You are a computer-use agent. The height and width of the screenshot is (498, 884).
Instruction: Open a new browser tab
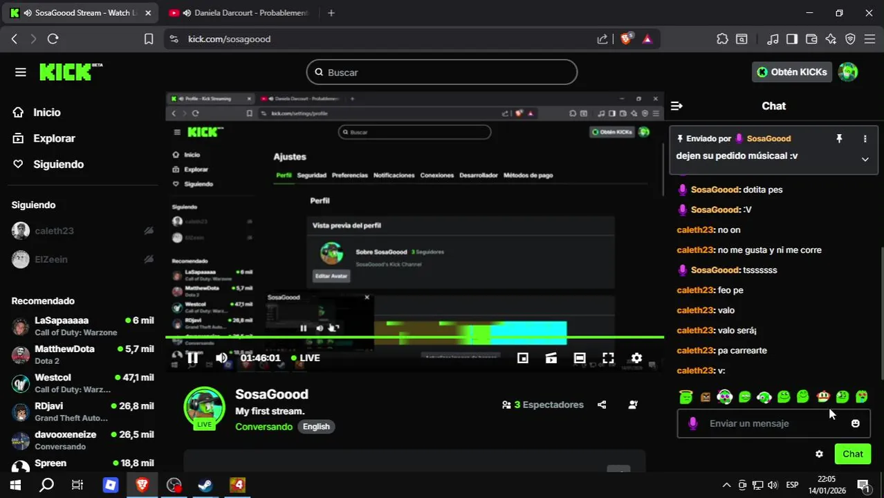point(331,13)
